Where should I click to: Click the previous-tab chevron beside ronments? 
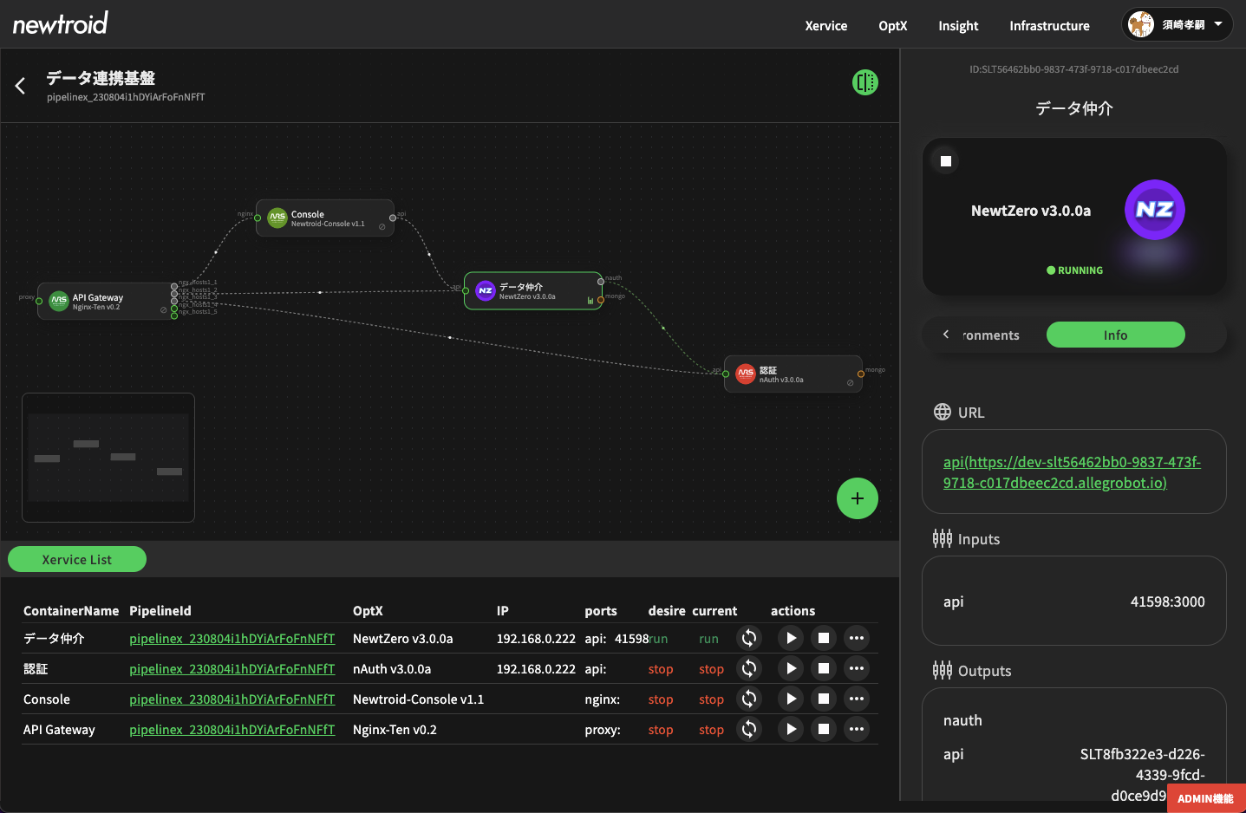(x=946, y=335)
